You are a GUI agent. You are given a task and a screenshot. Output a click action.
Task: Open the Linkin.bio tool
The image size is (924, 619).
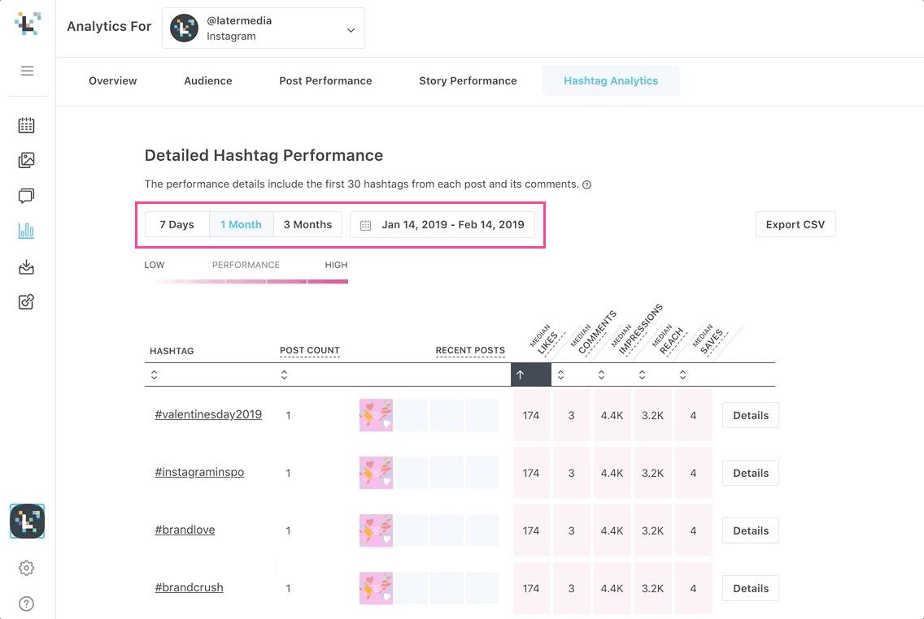27,301
